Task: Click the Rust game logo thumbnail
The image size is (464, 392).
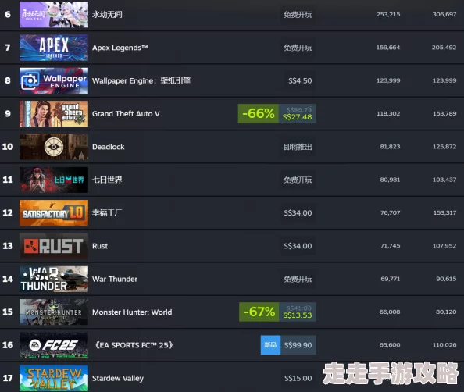Action: (54, 246)
